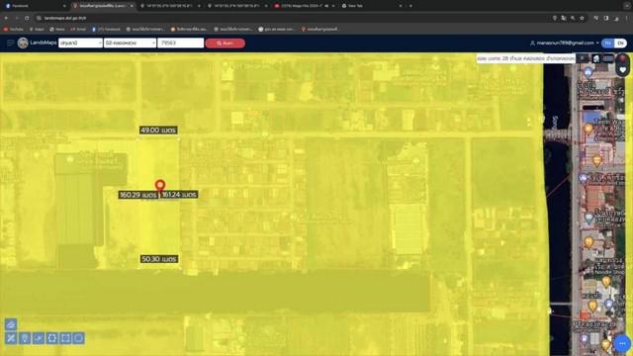Select the circle drawing tool

[79, 338]
